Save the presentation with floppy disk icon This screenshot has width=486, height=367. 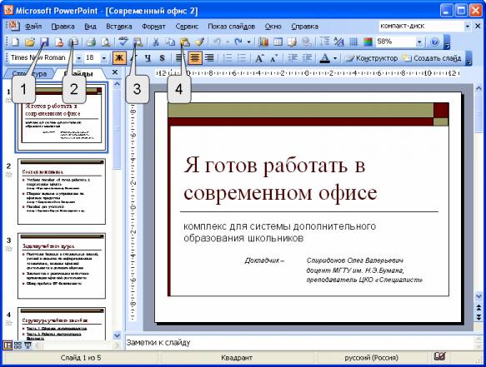click(45, 42)
